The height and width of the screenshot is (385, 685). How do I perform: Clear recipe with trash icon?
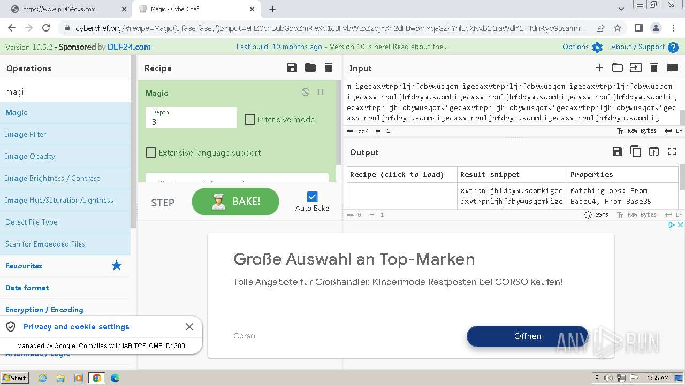pyautogui.click(x=329, y=67)
